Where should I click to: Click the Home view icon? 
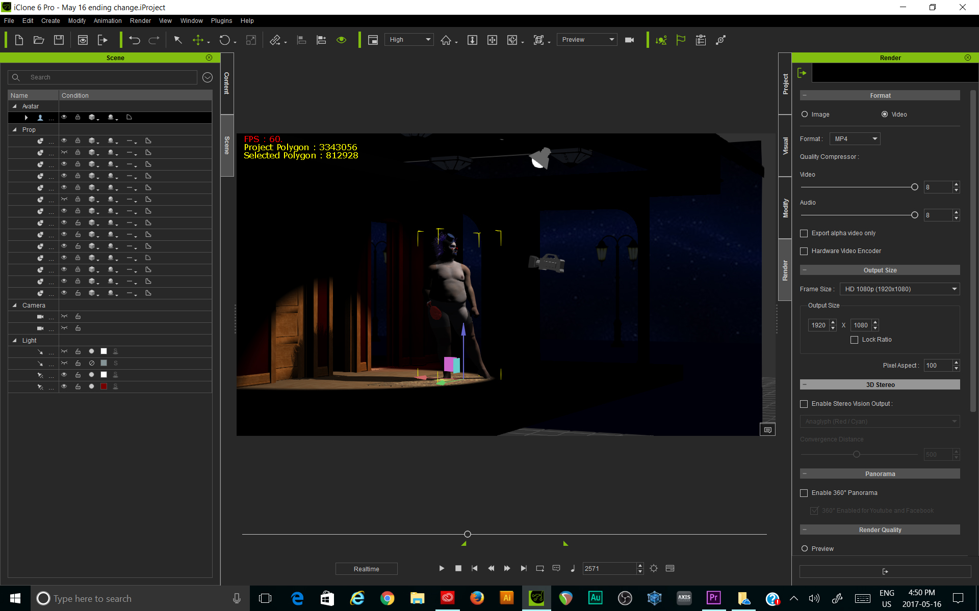(446, 40)
